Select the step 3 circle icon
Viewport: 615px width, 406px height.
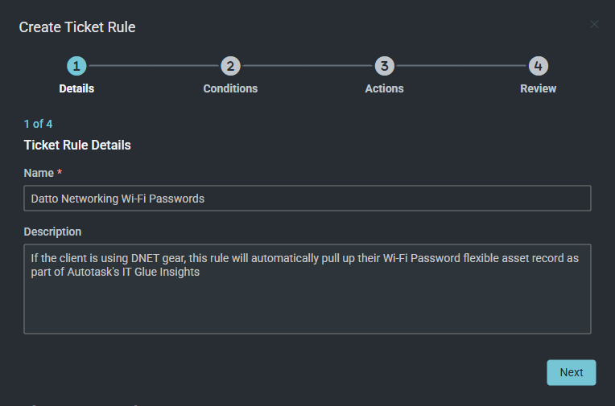point(384,66)
